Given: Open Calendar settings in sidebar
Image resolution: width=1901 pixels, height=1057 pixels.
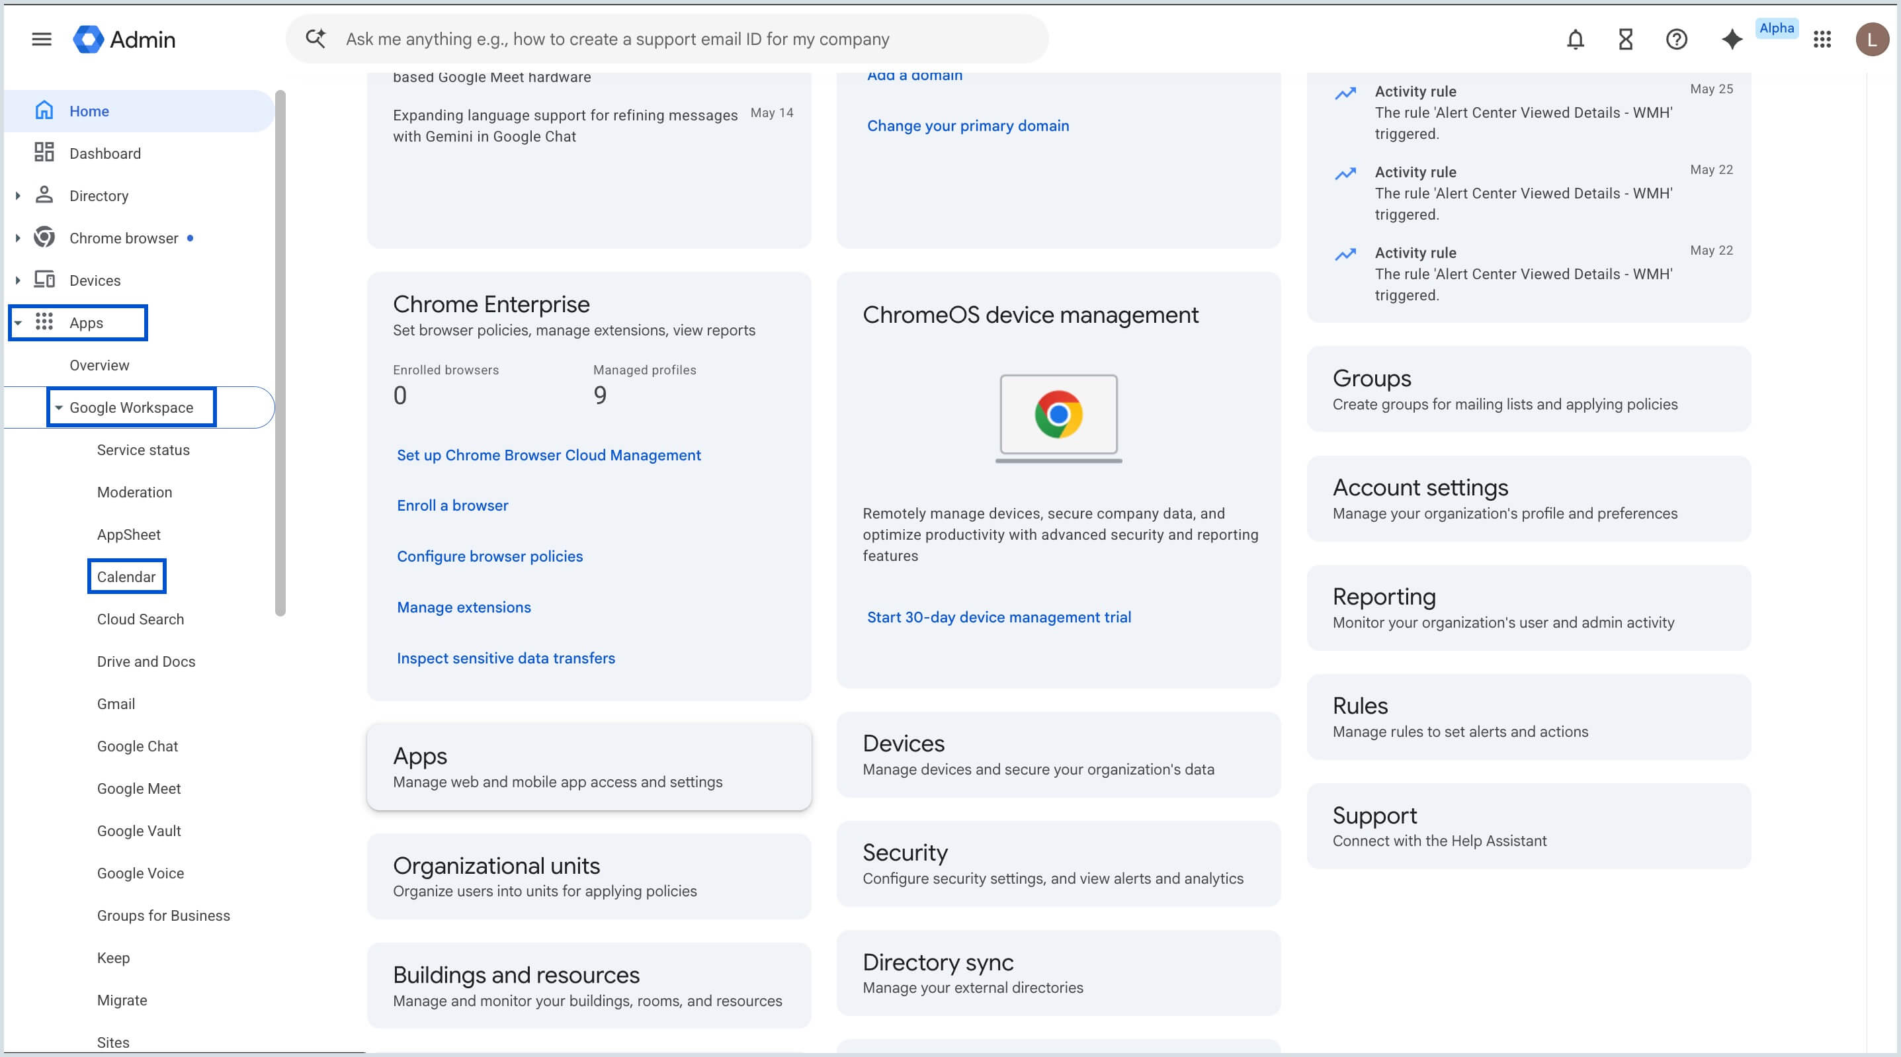Looking at the screenshot, I should [x=126, y=577].
